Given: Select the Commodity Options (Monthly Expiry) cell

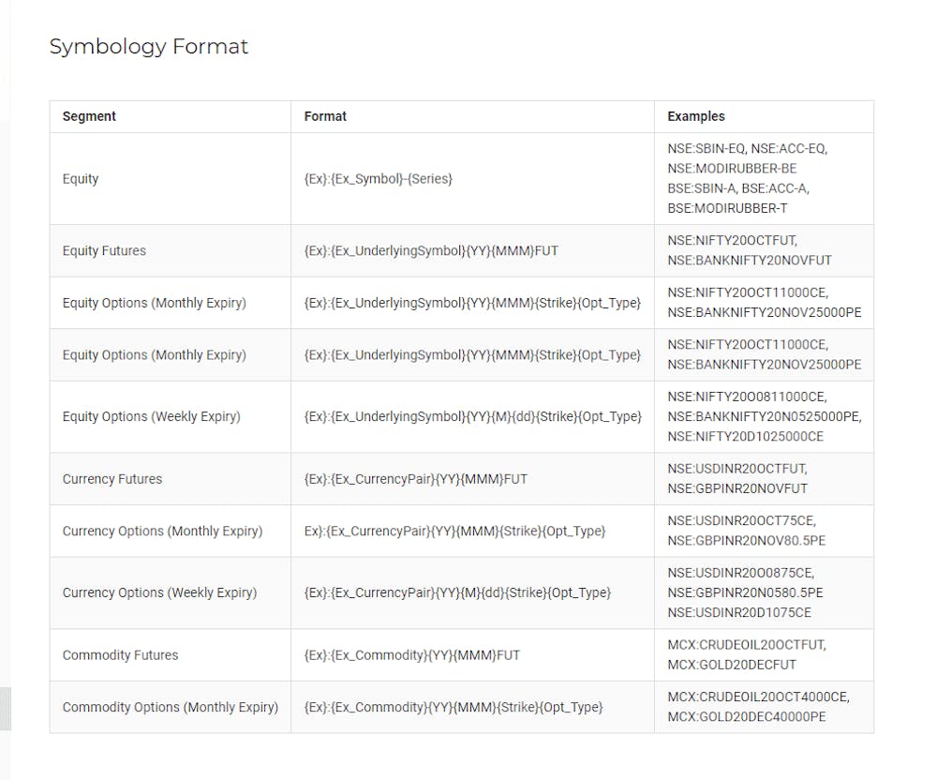Looking at the screenshot, I should (x=170, y=707).
